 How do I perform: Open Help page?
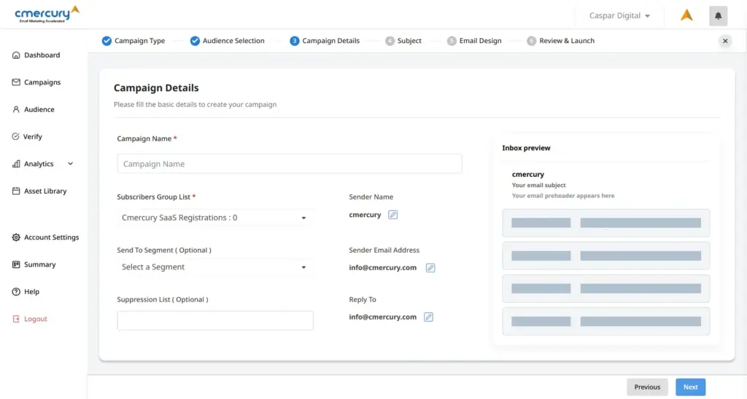click(32, 291)
